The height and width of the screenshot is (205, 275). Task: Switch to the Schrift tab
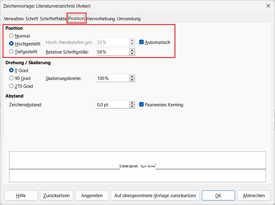[32, 19]
